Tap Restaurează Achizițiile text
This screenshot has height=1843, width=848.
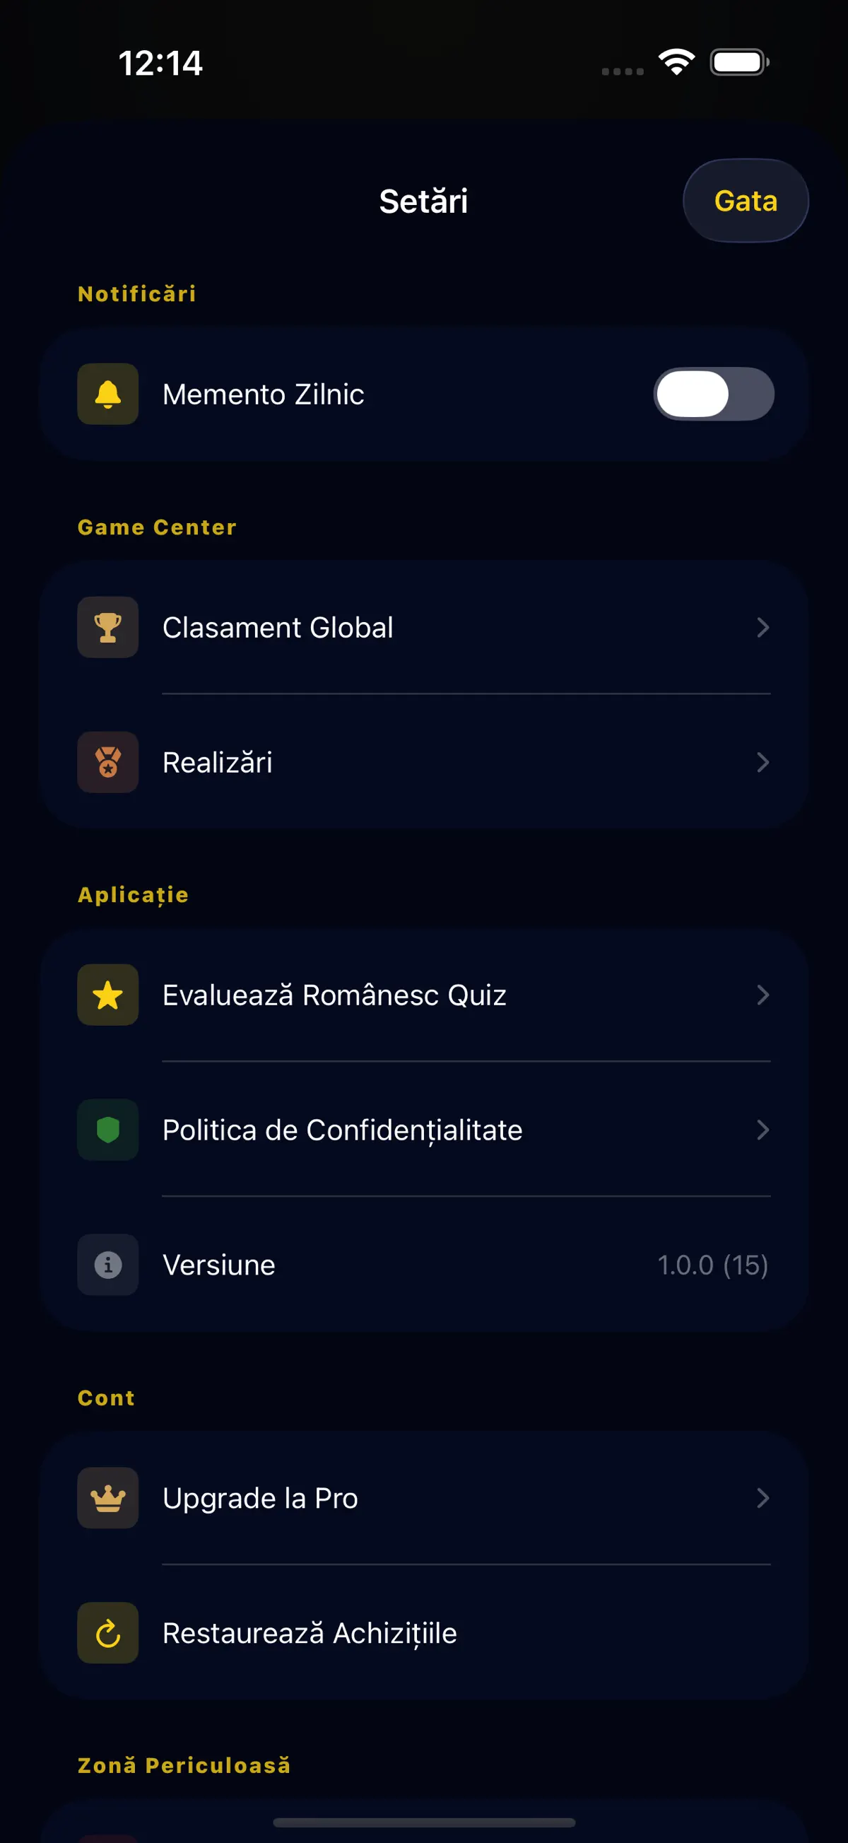[310, 1633]
